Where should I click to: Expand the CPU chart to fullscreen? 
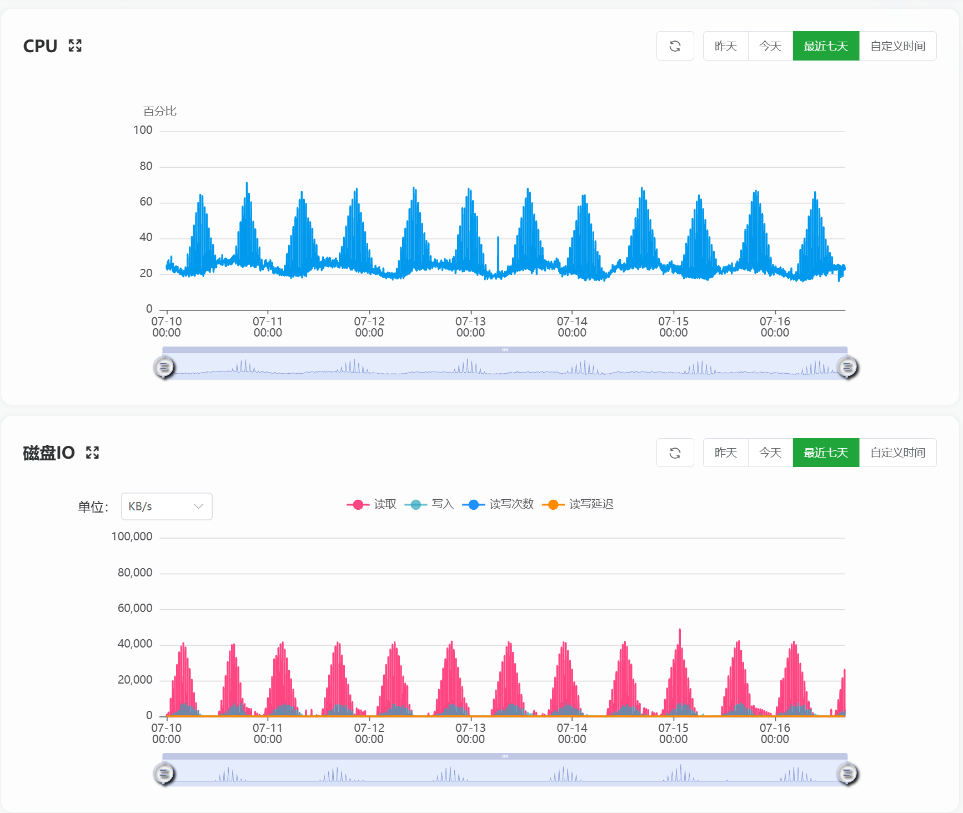pos(75,46)
